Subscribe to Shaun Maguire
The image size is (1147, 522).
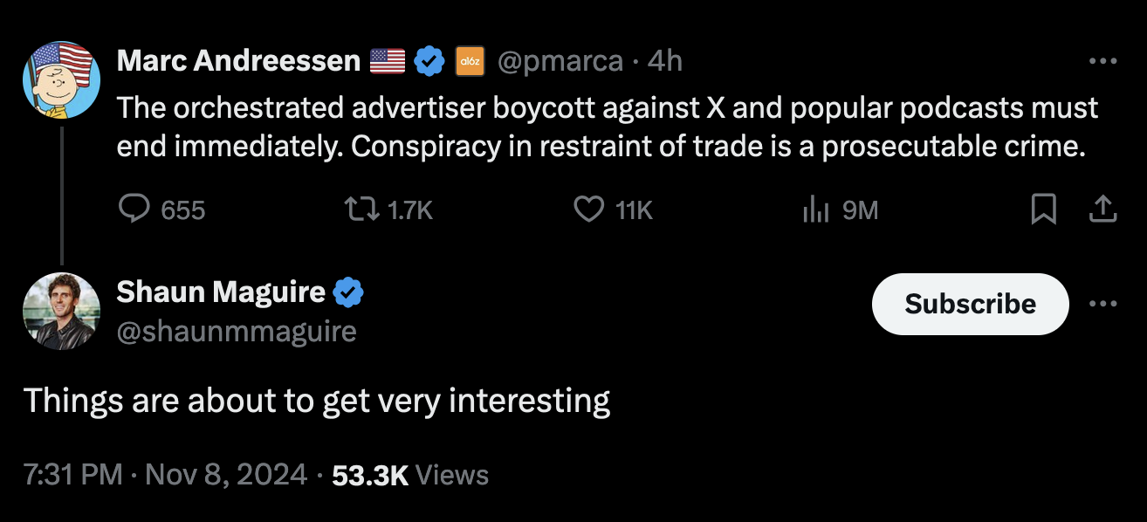click(x=970, y=304)
